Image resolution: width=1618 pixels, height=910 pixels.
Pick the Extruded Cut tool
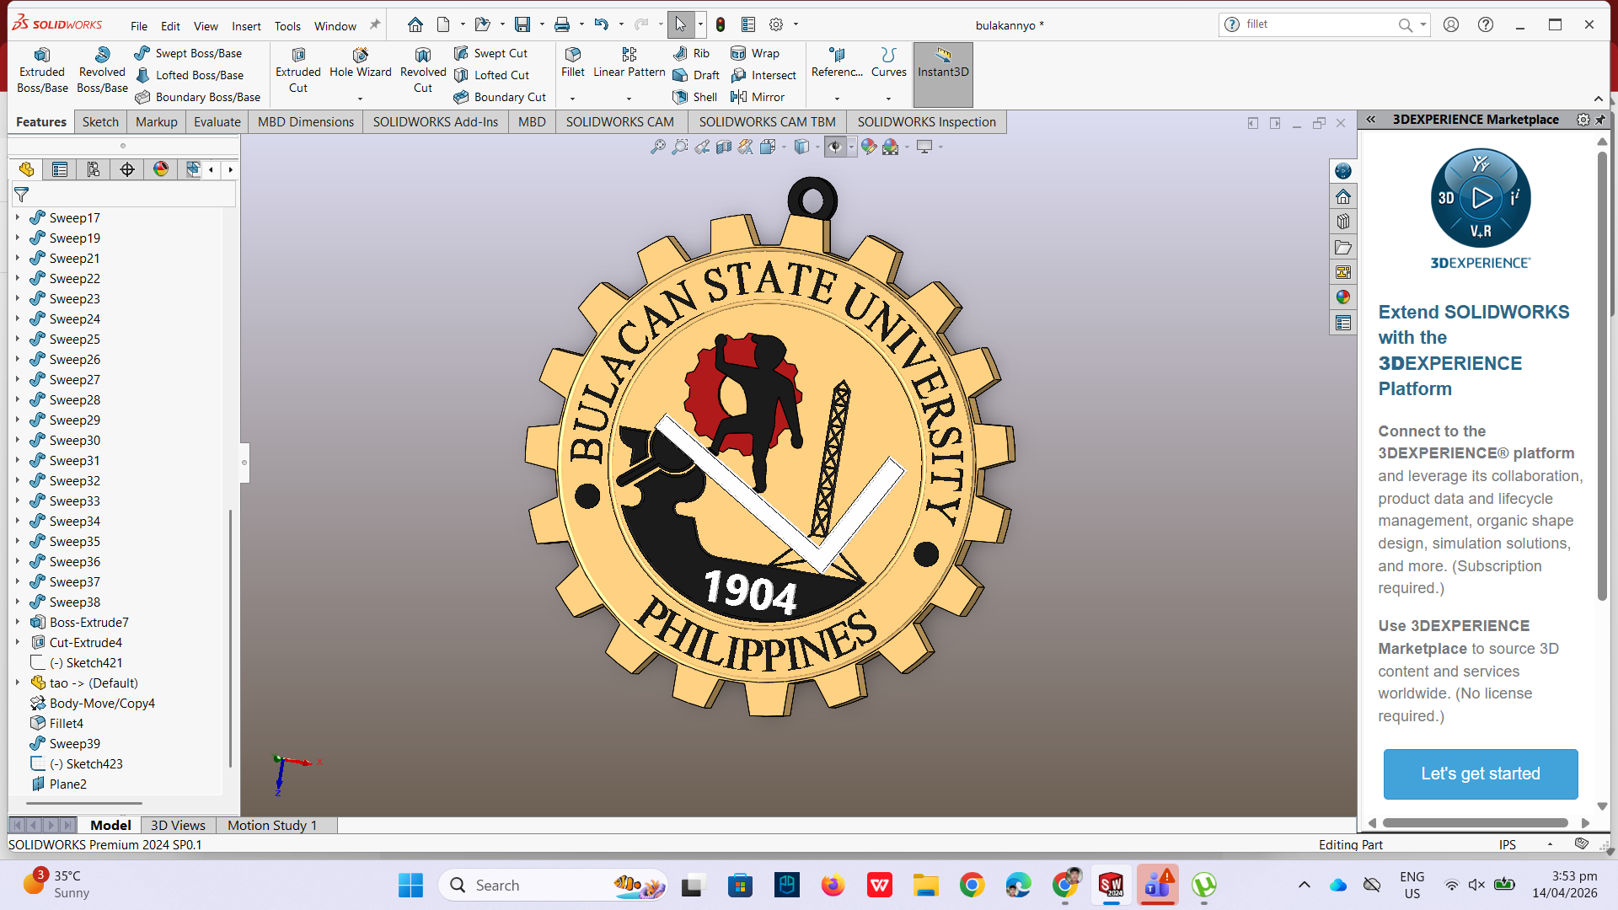(x=298, y=71)
